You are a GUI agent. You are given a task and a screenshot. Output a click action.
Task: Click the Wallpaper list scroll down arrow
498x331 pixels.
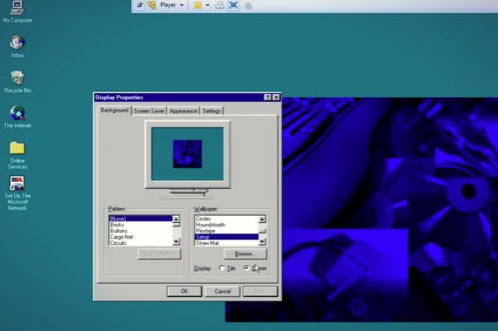(x=262, y=242)
